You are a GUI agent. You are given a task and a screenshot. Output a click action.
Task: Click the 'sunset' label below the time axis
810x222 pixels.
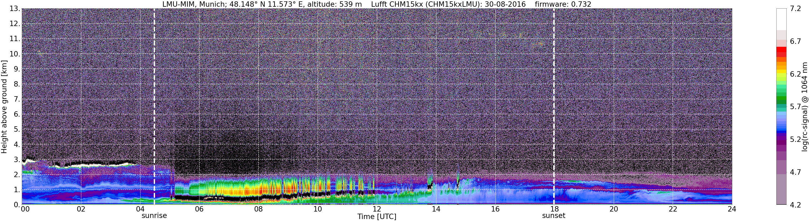coord(554,216)
